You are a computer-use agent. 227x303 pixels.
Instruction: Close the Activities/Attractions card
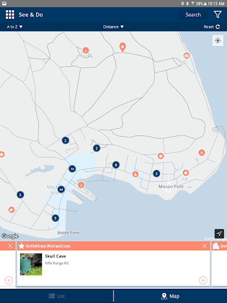point(205,246)
